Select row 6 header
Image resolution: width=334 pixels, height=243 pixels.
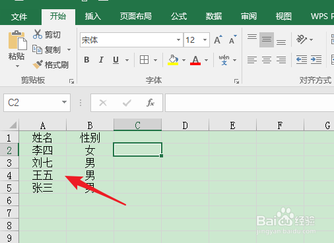tap(9, 200)
